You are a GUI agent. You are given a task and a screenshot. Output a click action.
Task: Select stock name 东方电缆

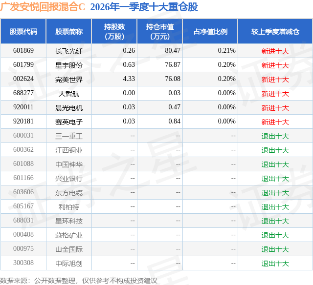pyautogui.click(x=69, y=193)
